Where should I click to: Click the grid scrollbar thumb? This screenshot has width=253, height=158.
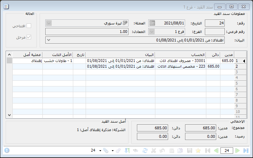pos(9,61)
